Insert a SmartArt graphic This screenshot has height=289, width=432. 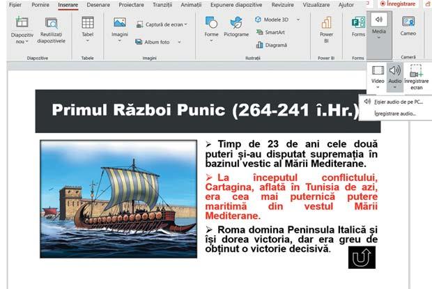pyautogui.click(x=270, y=32)
